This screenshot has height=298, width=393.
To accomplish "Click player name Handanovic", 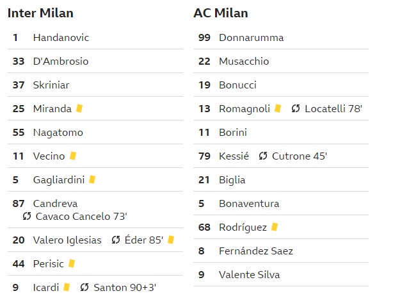I will [61, 38].
